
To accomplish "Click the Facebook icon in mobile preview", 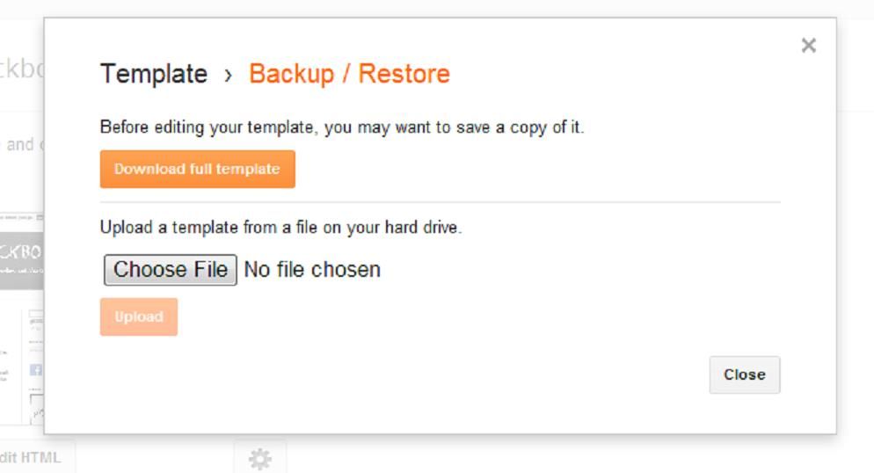I will click(36, 369).
